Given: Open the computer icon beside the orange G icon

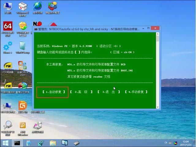Looking at the screenshot, I should tap(8, 108).
